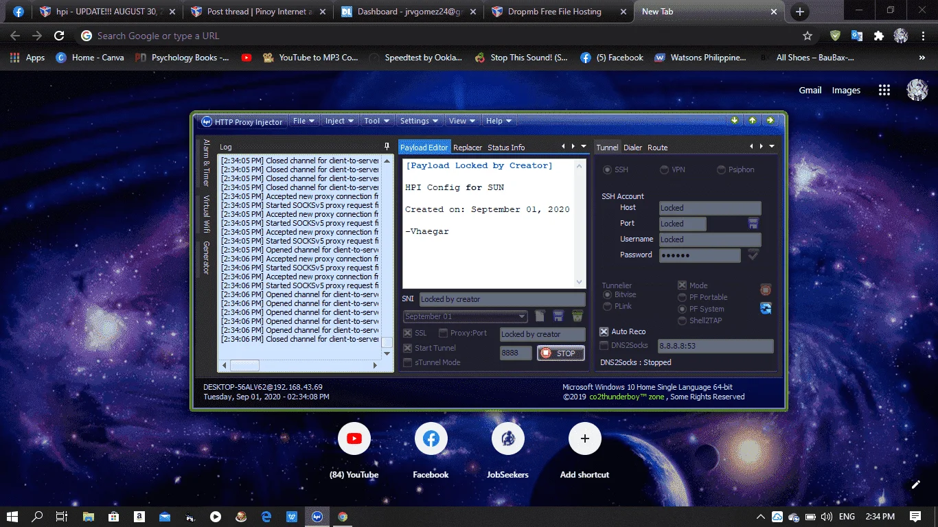This screenshot has height=527, width=938.
Task: Click the checkmark icon beside Password
Action: tap(753, 255)
